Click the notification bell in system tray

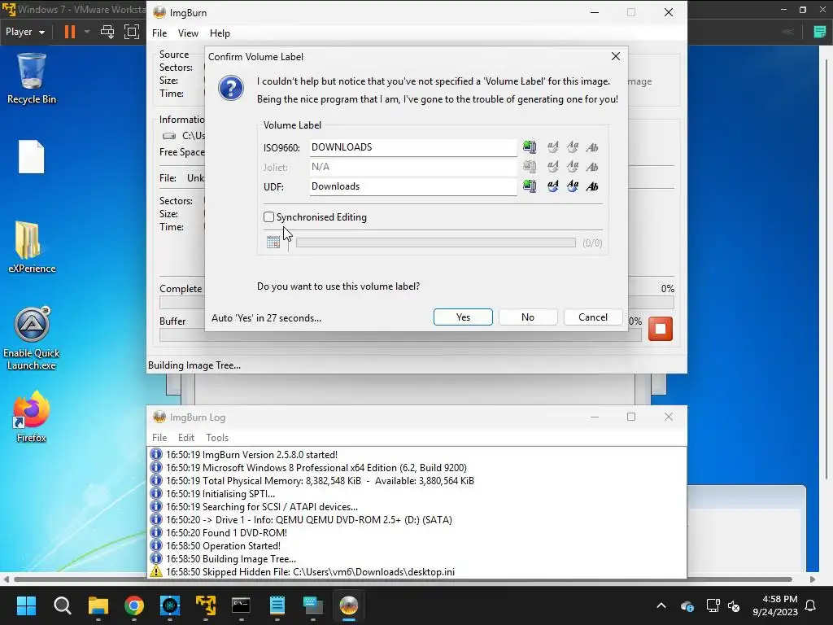tap(811, 605)
